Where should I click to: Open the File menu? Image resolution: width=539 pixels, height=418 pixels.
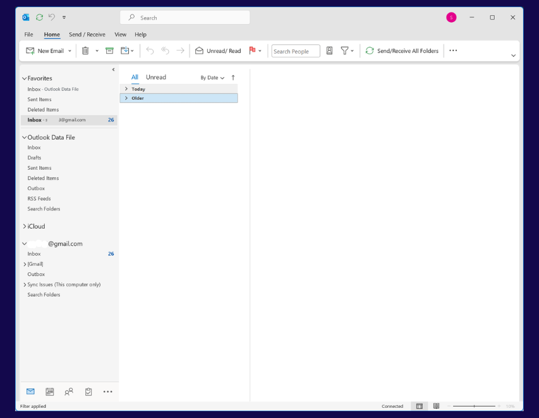(x=28, y=34)
